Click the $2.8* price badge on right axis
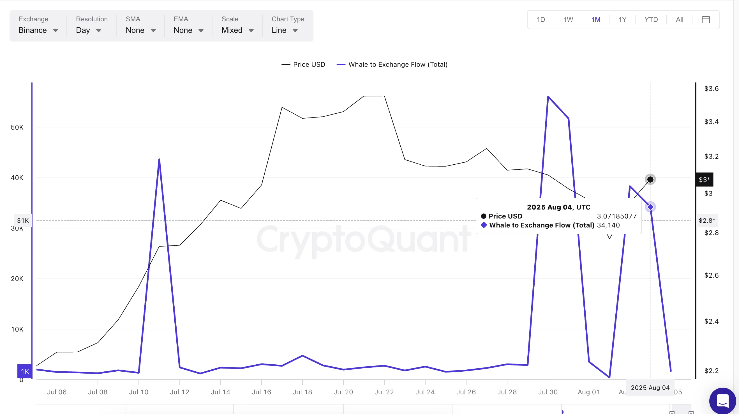Screen dimensions: 739x414 pos(706,220)
